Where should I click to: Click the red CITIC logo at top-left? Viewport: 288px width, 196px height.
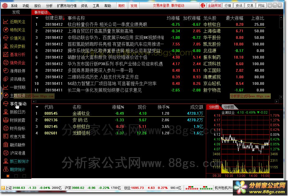coord(5,6)
